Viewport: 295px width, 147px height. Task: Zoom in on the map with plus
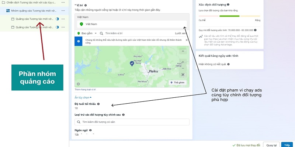tap(183, 62)
